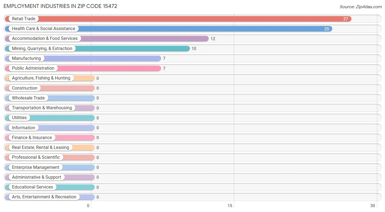This screenshot has width=385, height=212.
Task: Click the red Retail Trade bar
Action: 178,19
